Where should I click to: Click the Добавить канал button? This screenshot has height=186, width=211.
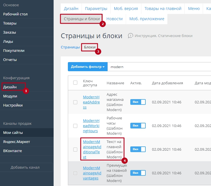[x=25, y=167]
